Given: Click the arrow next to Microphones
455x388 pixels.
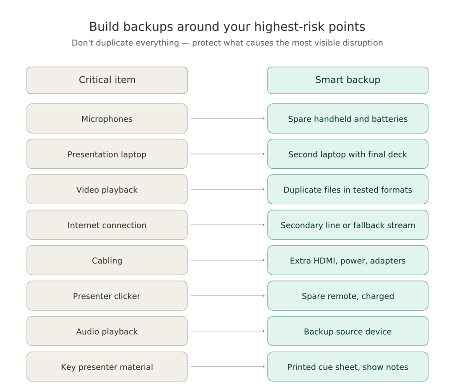Looking at the screenshot, I should (x=227, y=119).
